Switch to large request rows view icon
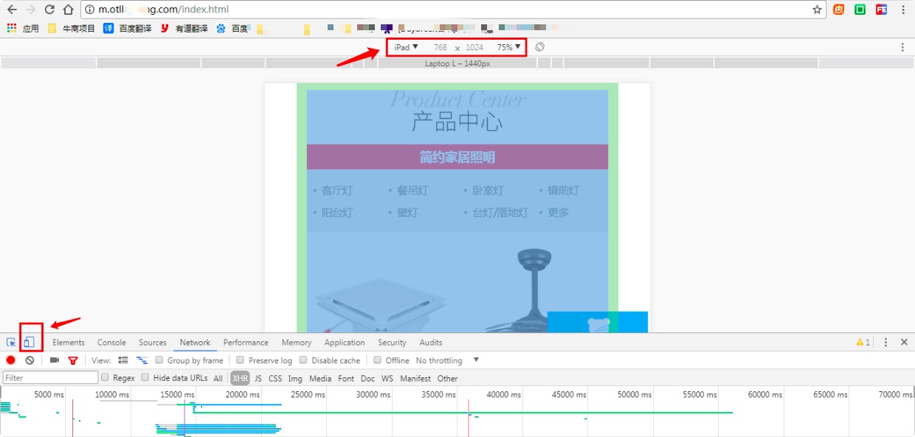This screenshot has height=437, width=915. pyautogui.click(x=123, y=360)
